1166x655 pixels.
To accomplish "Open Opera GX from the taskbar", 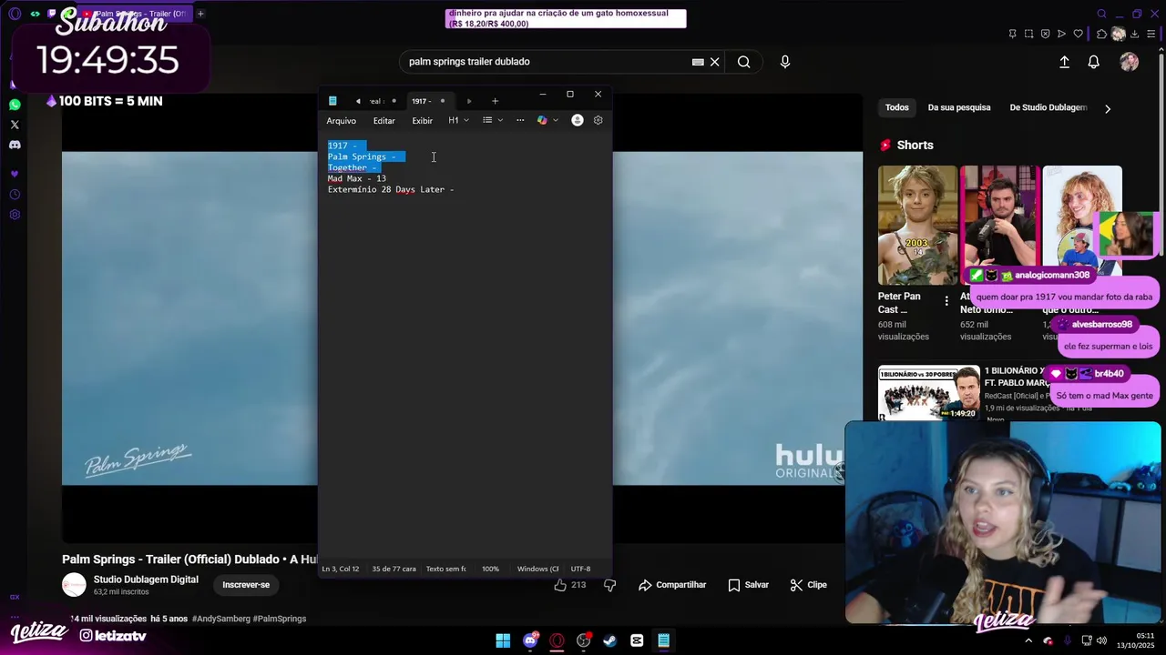I will point(557,640).
